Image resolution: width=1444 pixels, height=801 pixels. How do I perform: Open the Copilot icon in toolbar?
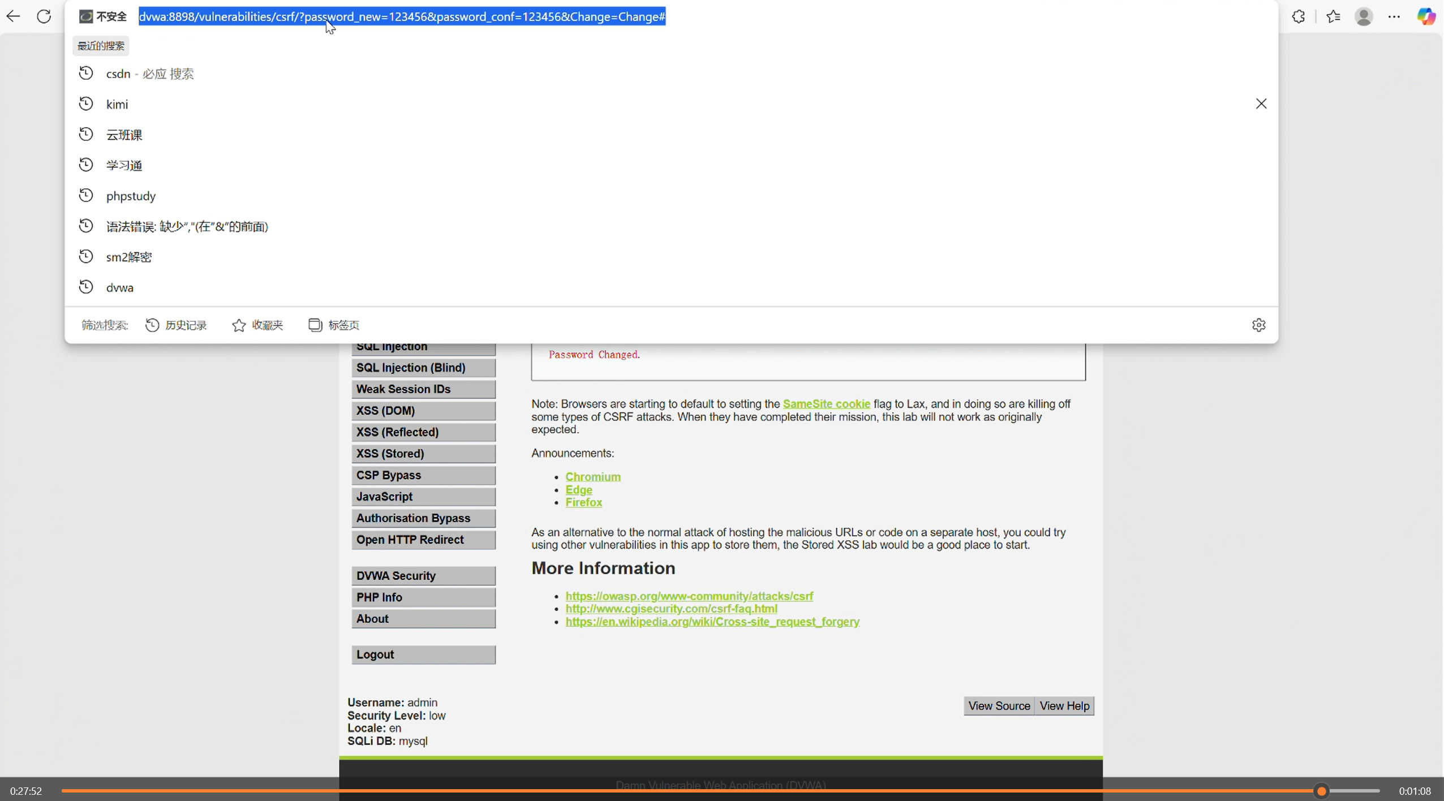[x=1426, y=16]
